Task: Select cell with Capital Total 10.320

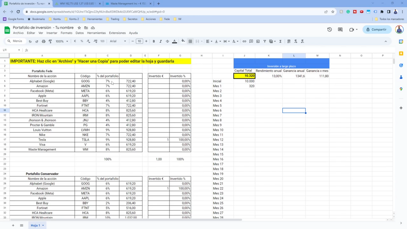Action: coord(244,76)
